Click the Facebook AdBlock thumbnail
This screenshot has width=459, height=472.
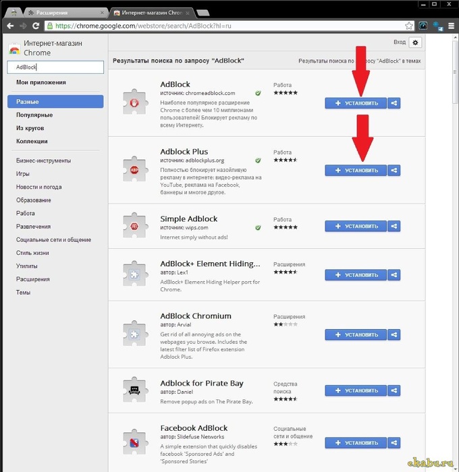click(135, 442)
